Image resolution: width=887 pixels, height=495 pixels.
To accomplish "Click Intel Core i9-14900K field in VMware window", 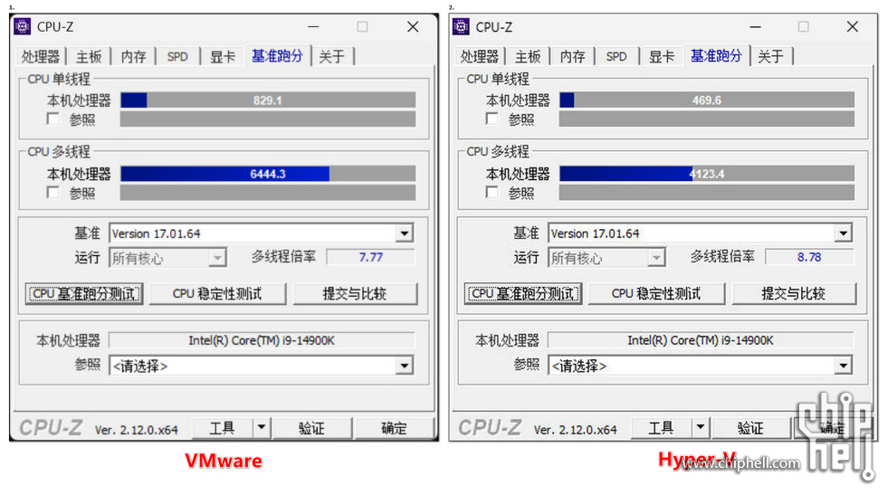I will point(262,340).
